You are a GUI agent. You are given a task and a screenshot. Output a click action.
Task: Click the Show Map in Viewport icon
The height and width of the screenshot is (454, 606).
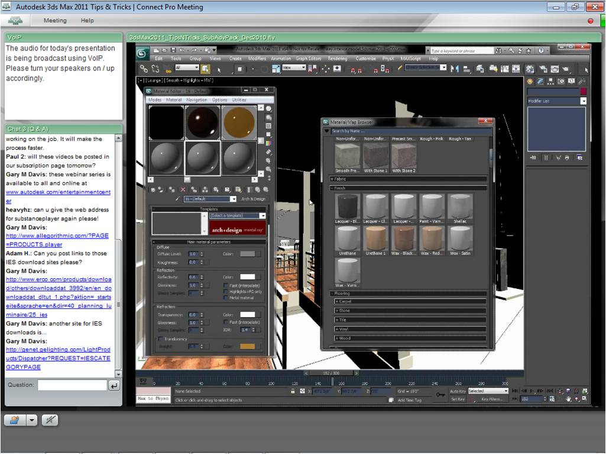pyautogui.click(x=238, y=189)
